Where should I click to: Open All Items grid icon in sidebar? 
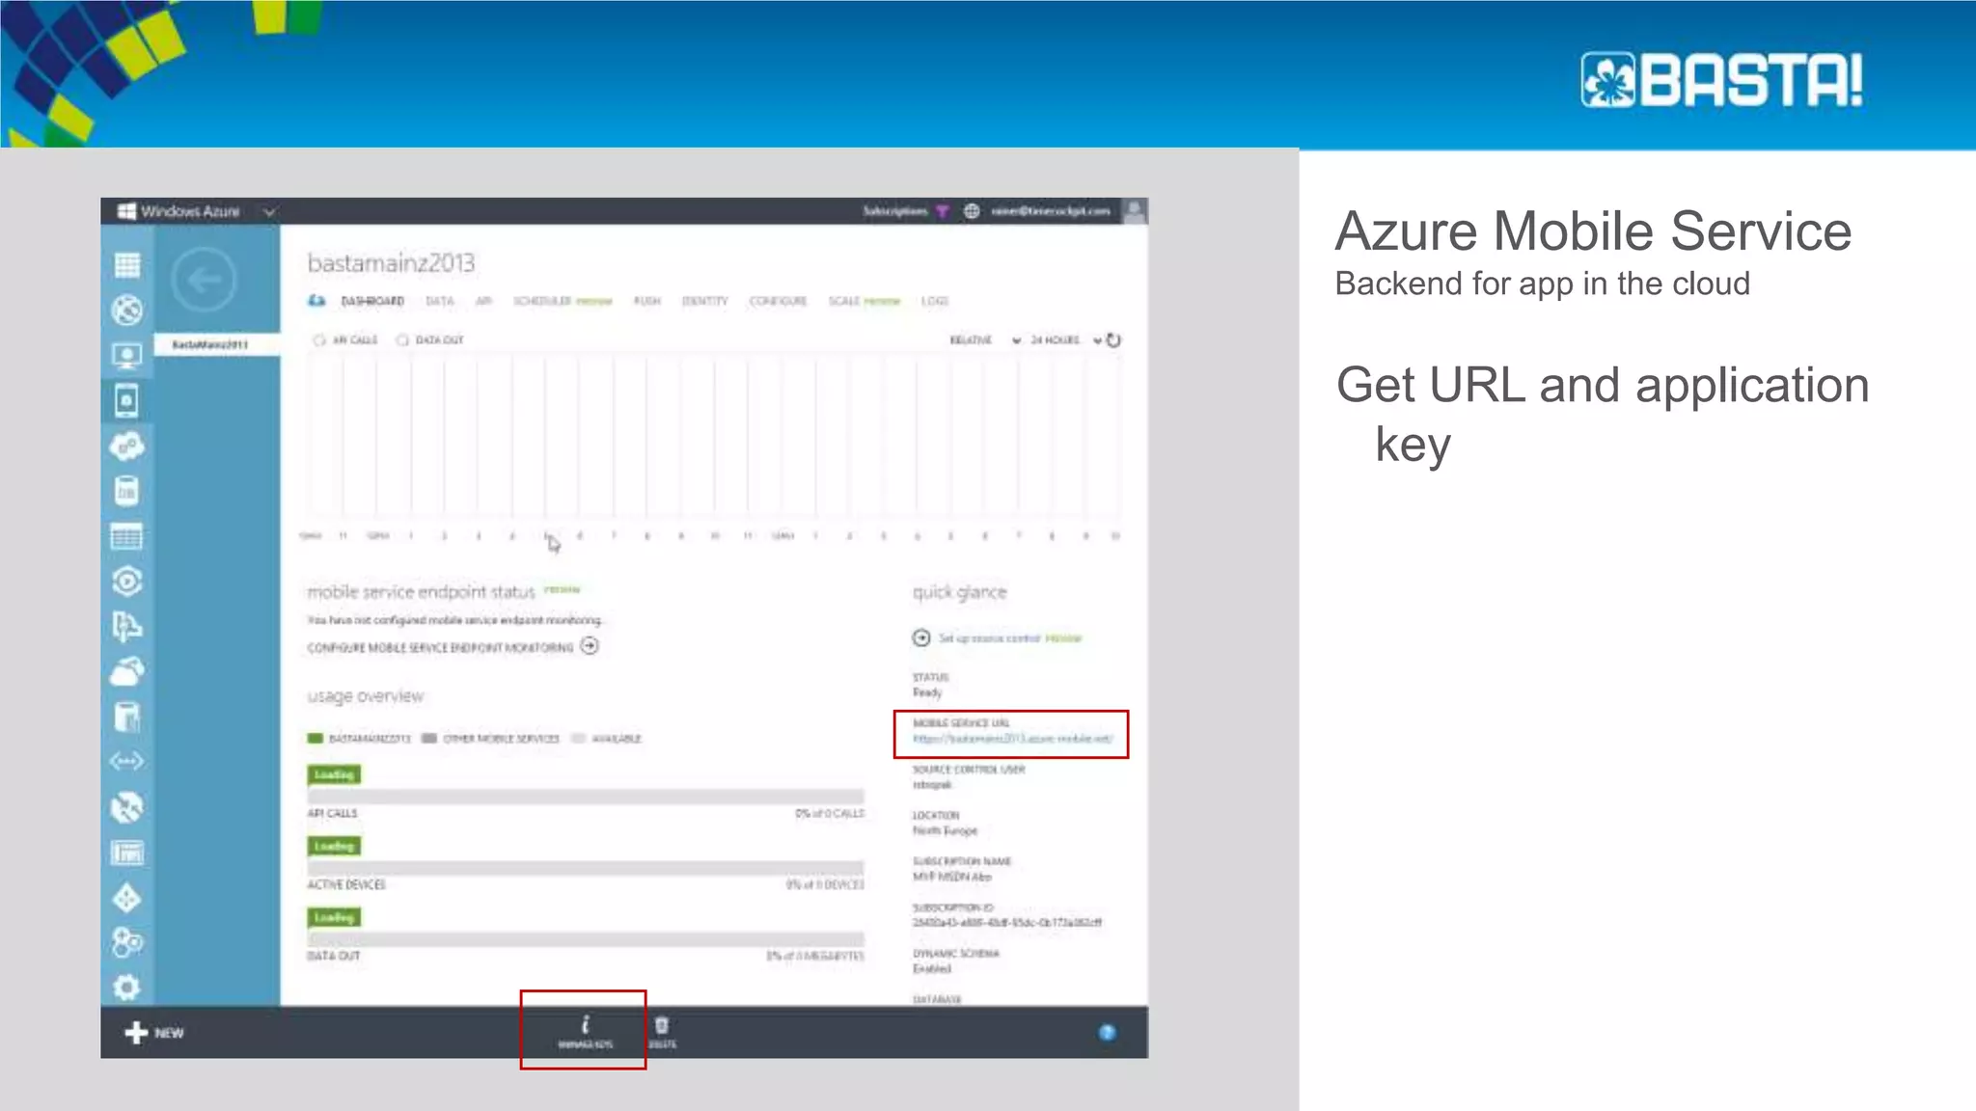[126, 264]
